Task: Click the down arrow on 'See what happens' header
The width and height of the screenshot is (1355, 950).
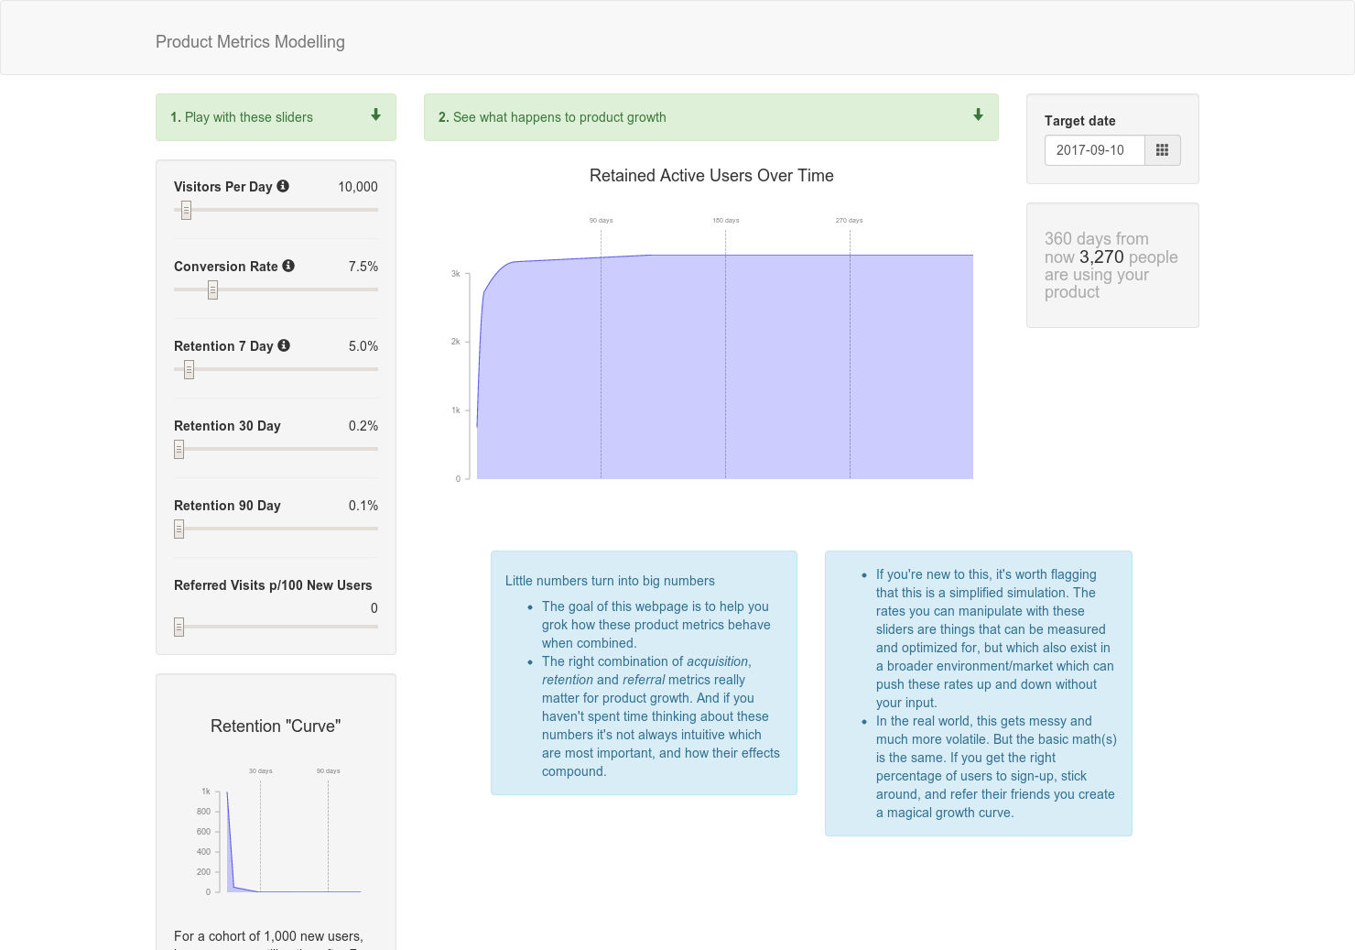Action: 977,115
